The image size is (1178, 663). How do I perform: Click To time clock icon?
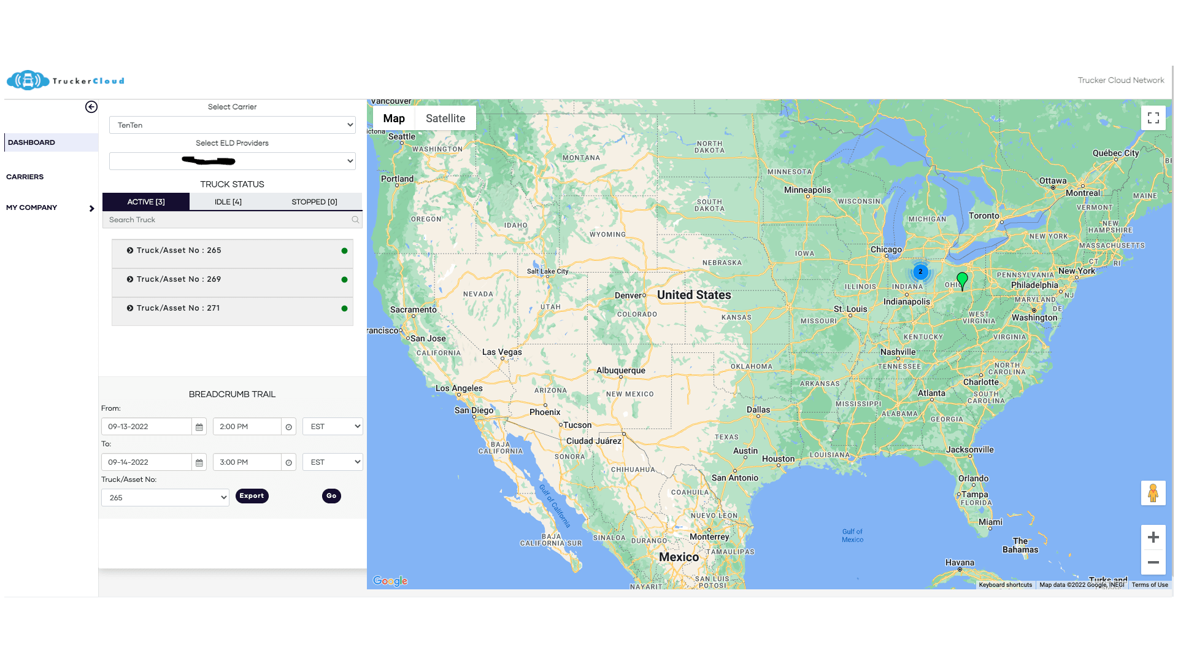(289, 463)
